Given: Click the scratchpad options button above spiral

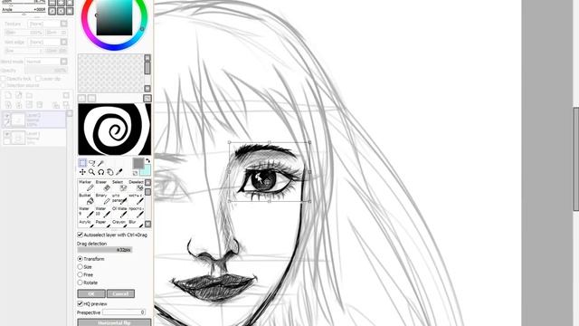Looking at the screenshot, I should click(x=147, y=99).
